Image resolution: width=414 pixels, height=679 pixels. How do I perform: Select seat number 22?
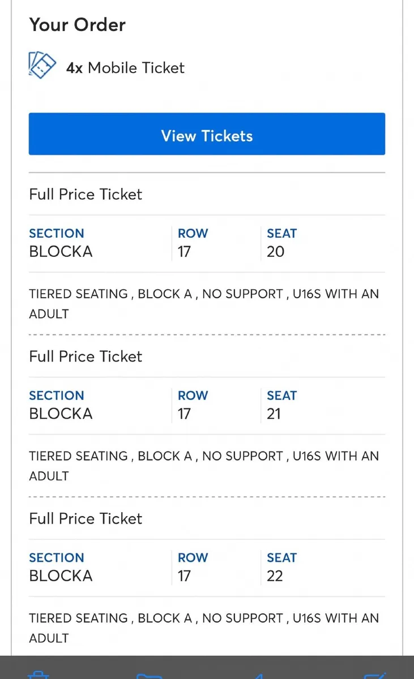[x=275, y=575]
